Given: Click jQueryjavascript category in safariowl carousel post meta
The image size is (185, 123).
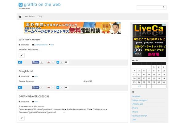Looking at the screenshot, I should click(41, 45).
